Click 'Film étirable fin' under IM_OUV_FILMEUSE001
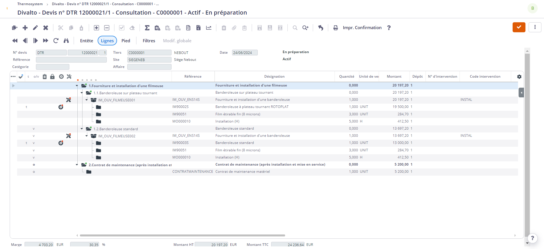 click(238, 114)
